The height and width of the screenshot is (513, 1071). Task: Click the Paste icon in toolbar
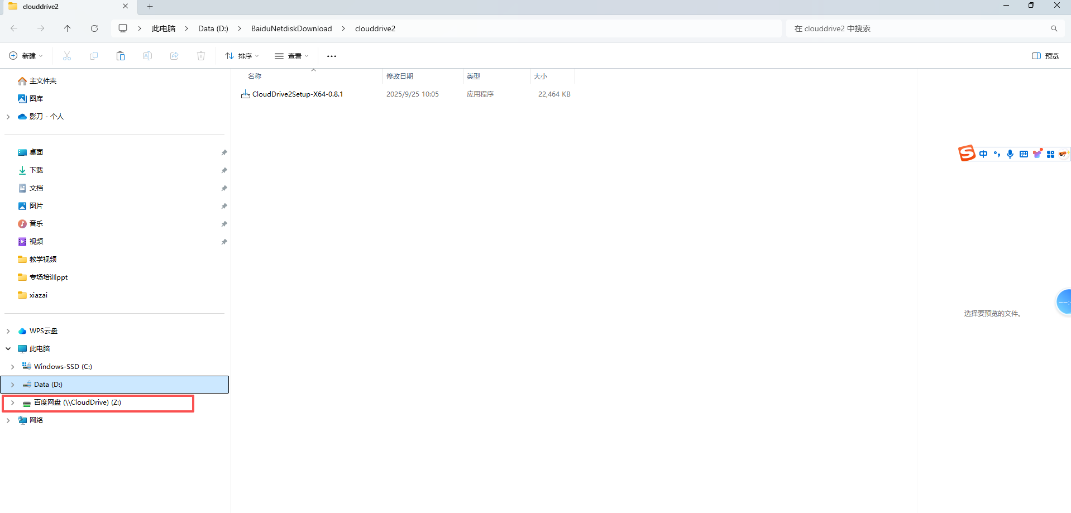[121, 56]
